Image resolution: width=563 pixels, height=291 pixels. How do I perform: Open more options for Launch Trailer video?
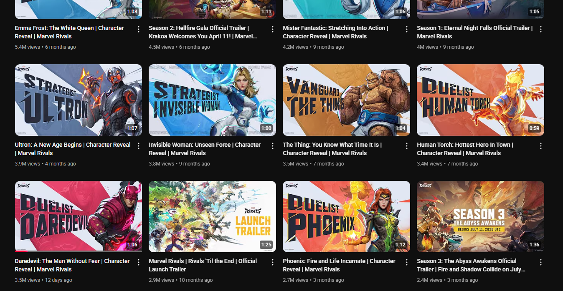pyautogui.click(x=273, y=262)
